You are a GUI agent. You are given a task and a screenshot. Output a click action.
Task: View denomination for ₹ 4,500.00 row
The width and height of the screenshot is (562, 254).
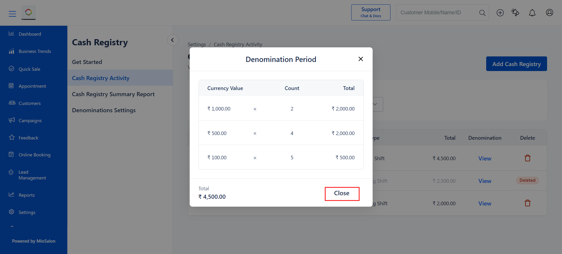[485, 158]
